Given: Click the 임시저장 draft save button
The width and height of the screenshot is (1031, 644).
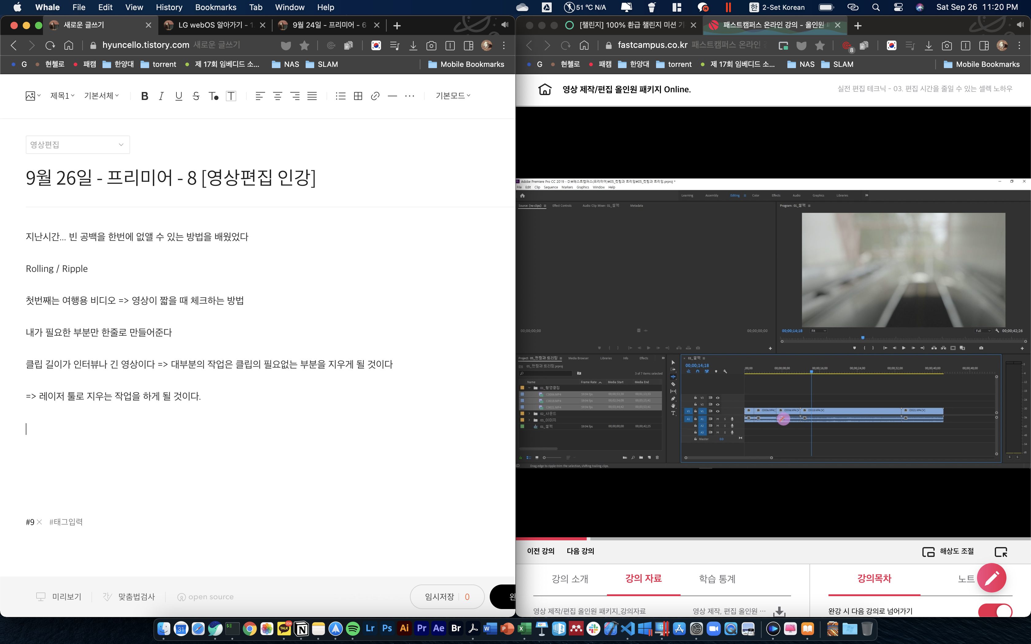Looking at the screenshot, I should tap(439, 597).
